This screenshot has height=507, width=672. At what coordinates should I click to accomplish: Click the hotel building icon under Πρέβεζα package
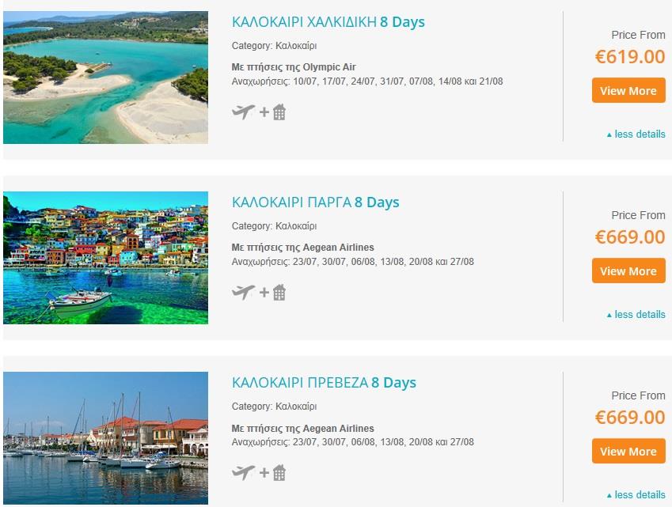coord(279,473)
